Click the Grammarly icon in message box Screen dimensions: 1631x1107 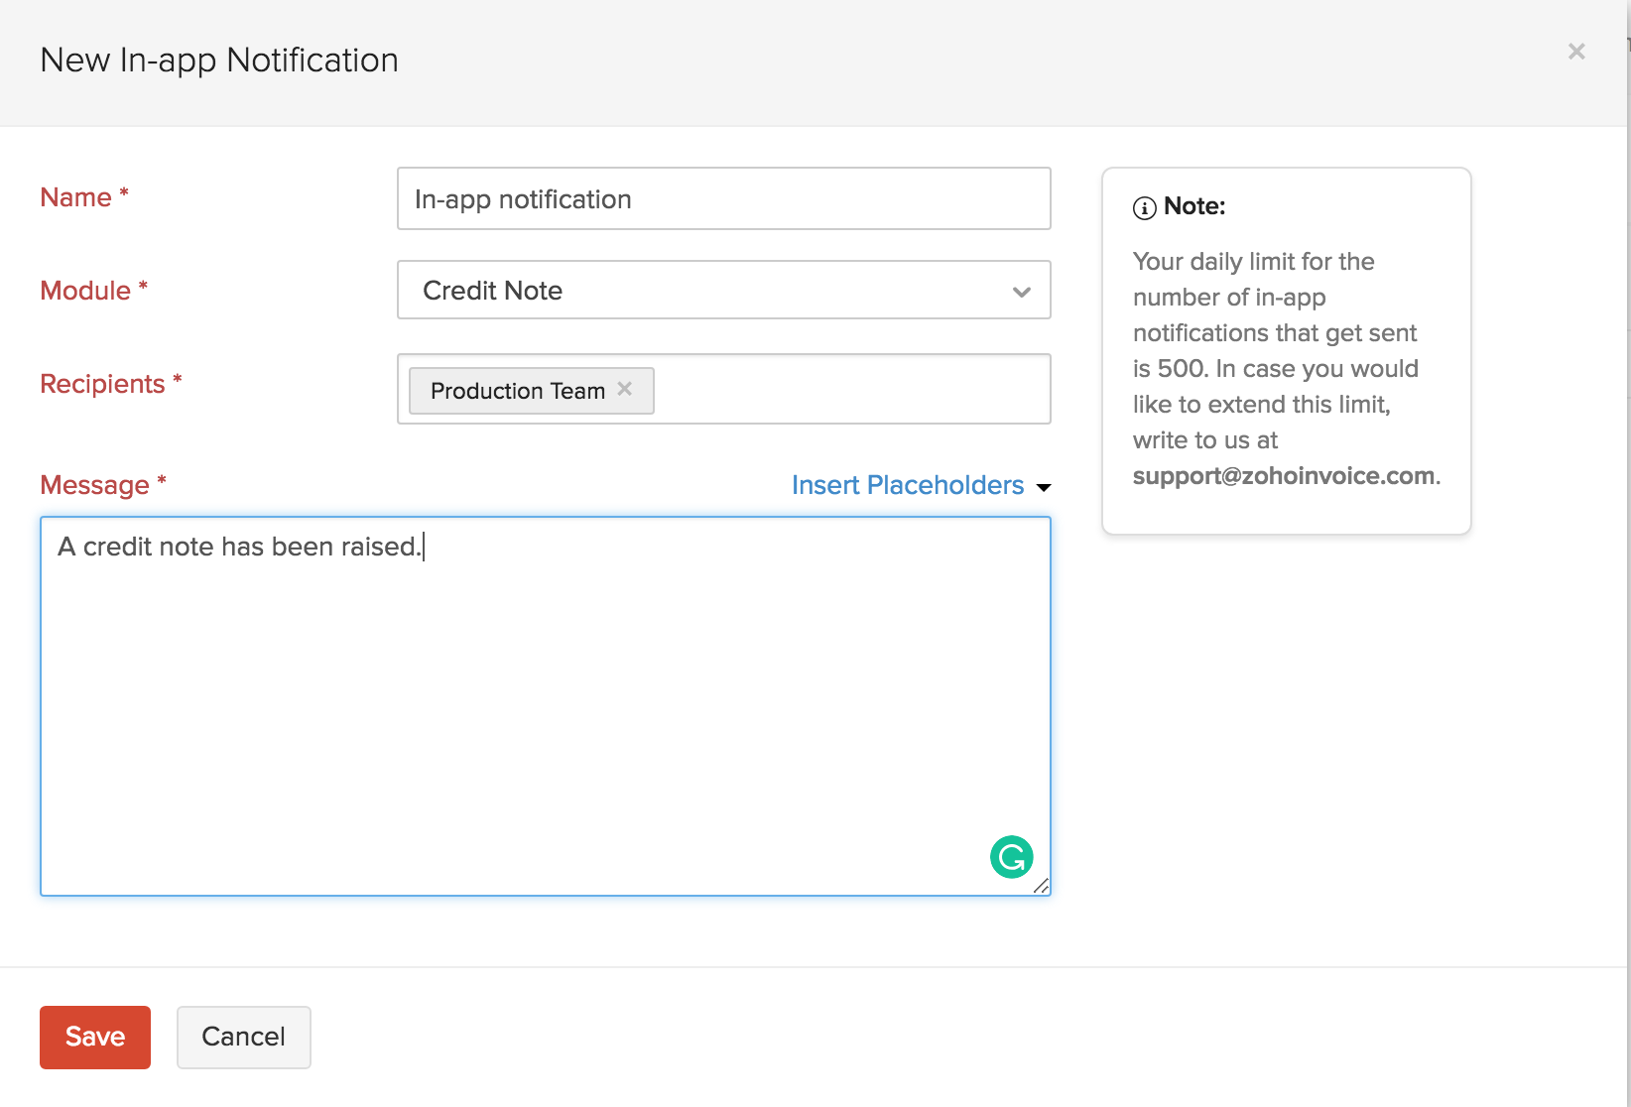pos(1011,857)
